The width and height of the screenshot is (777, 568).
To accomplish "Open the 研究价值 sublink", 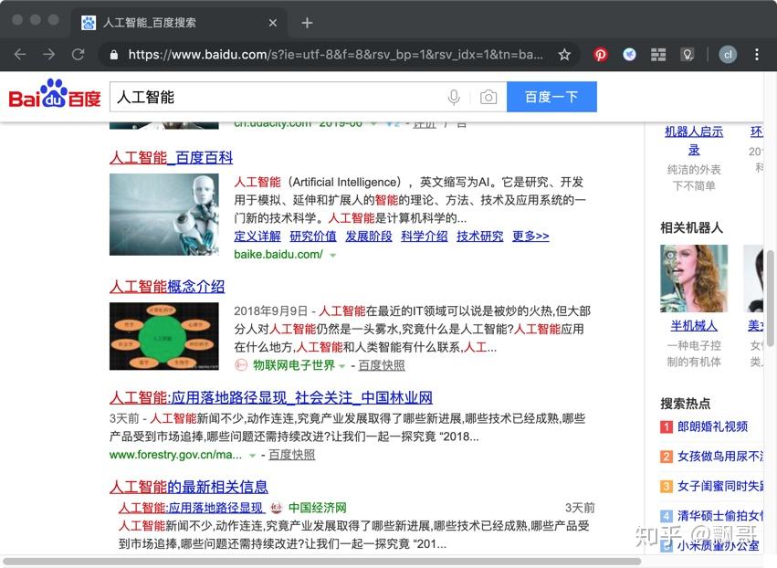I will 312,237.
